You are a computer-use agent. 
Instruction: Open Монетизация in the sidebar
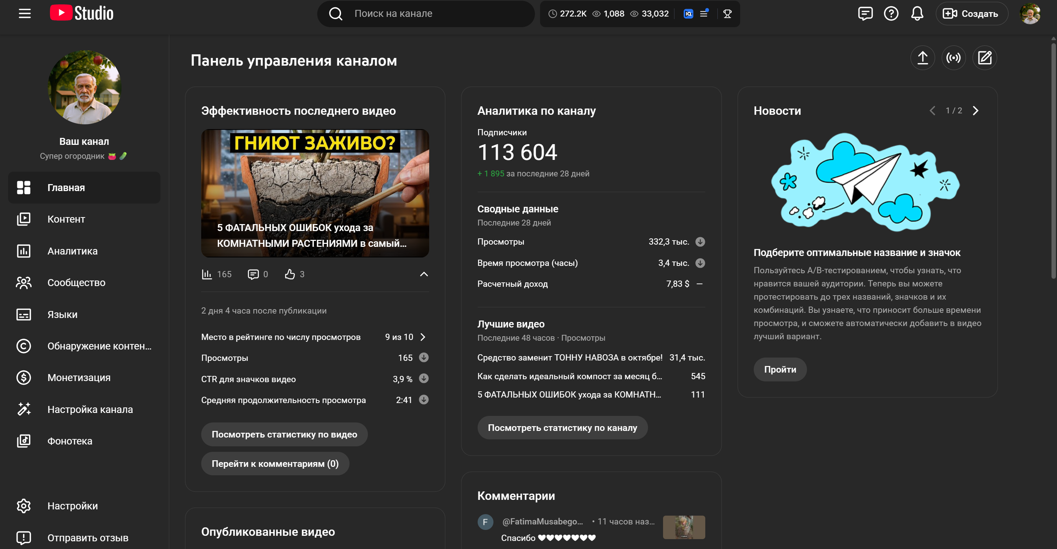click(79, 378)
